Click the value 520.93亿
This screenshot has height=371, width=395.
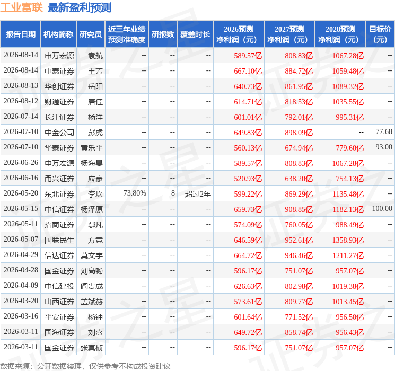pyautogui.click(x=248, y=179)
